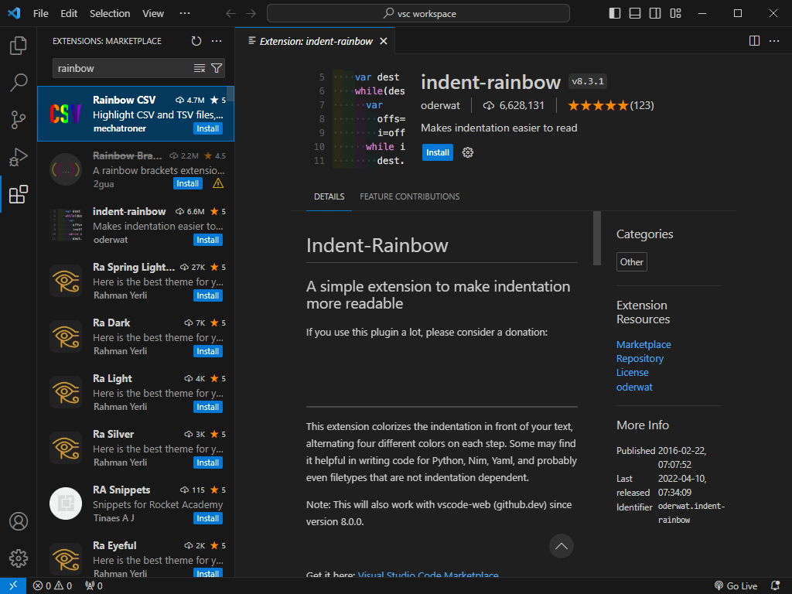Click the Rainbow Brackets deprecation warning icon

218,184
